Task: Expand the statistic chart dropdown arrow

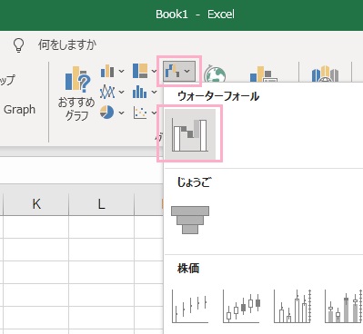Action: pos(154,92)
